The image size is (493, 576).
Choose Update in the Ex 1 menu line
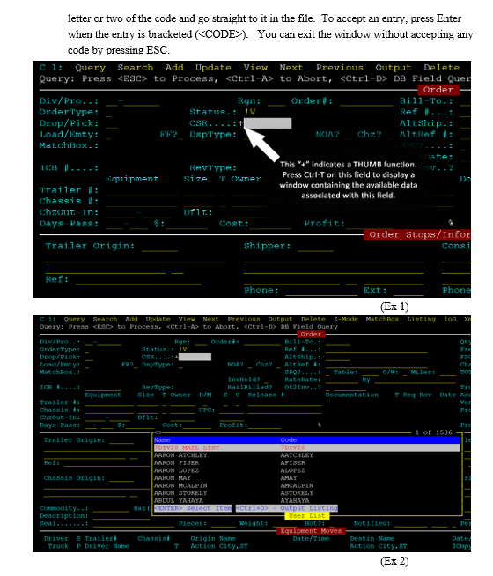tap(213, 68)
